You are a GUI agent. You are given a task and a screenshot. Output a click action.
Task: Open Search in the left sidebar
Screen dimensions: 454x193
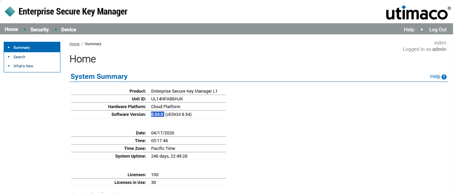click(20, 57)
